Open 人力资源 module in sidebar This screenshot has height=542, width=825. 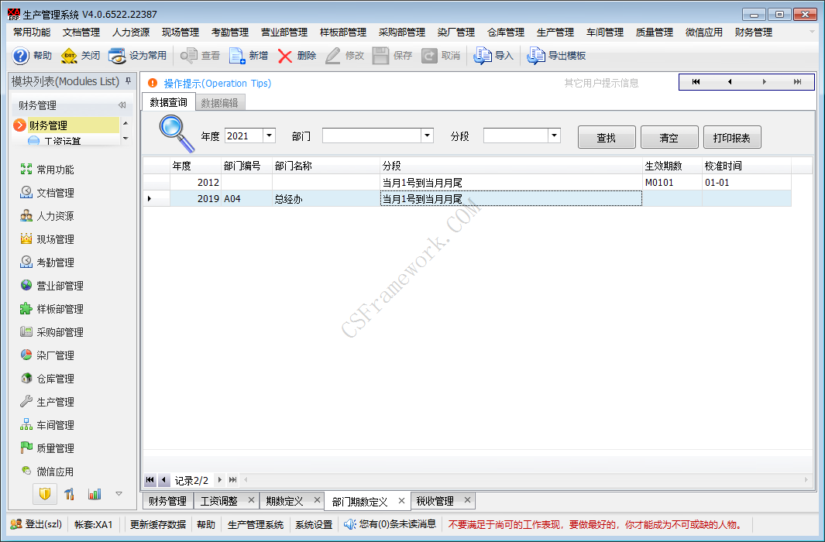46,215
